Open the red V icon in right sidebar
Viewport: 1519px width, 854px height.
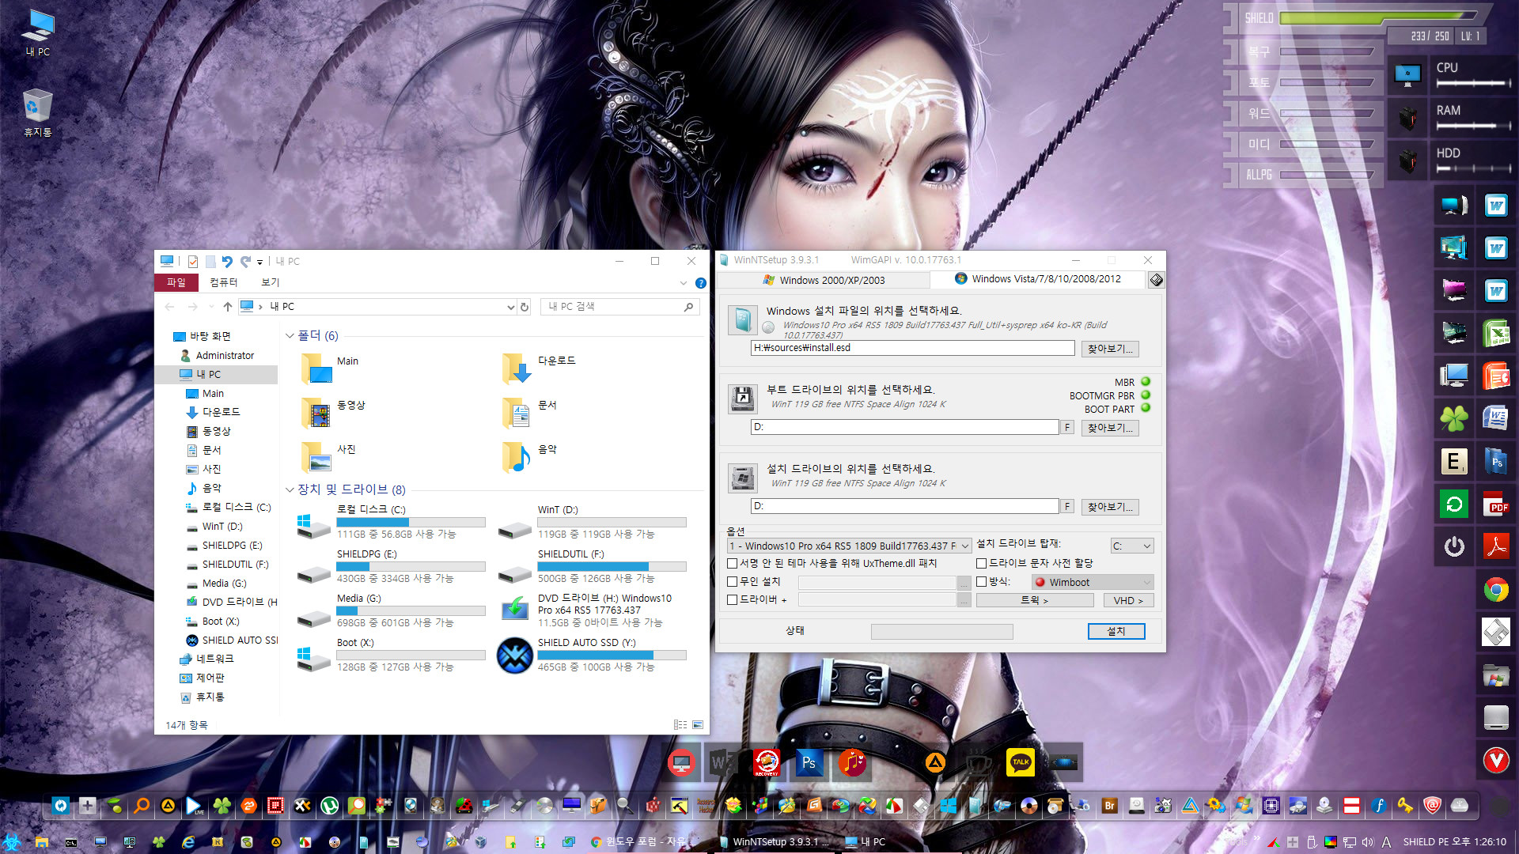click(1495, 760)
